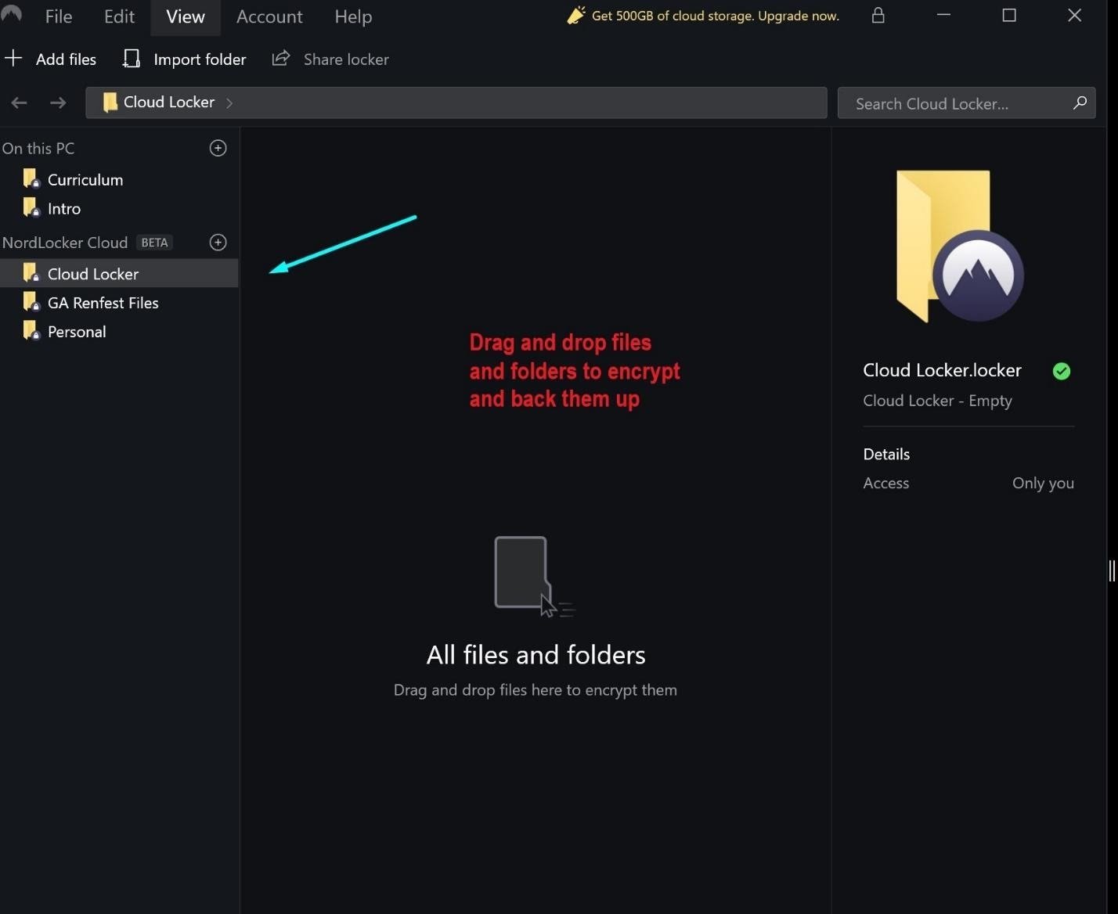Click the search magnifier icon

click(1080, 103)
